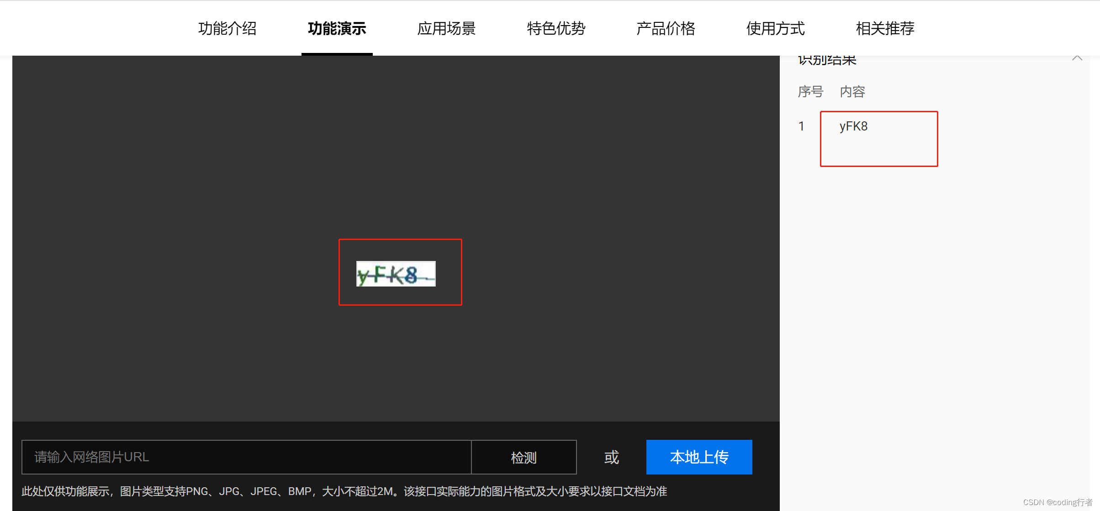Image resolution: width=1100 pixels, height=511 pixels.
Task: Select the 功能演示 tab
Action: 337,28
